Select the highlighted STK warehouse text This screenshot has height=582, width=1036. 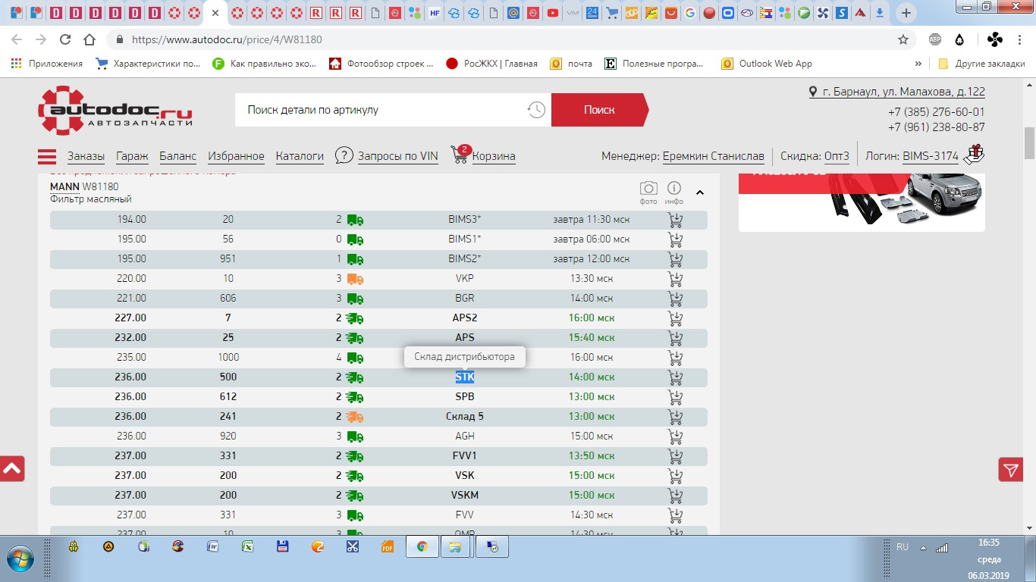coord(464,377)
